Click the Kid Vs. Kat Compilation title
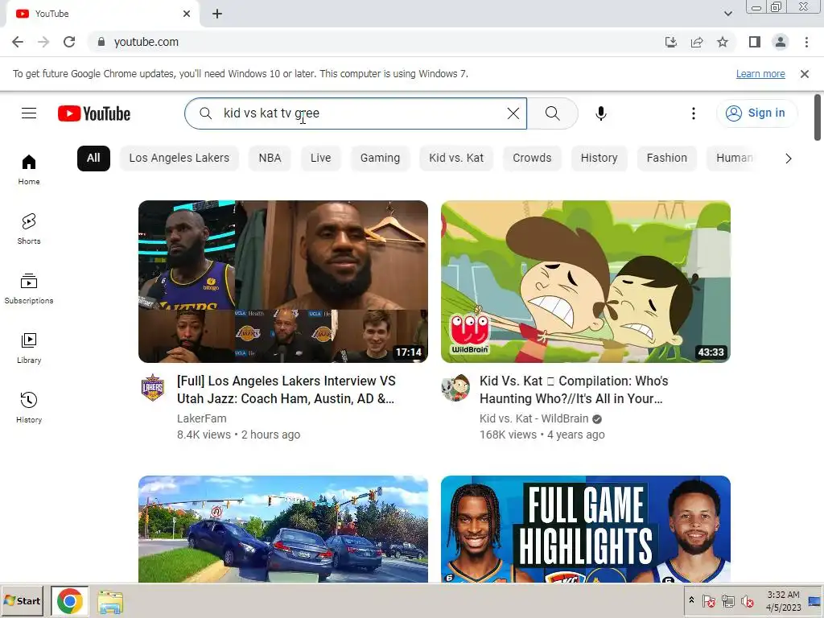824x618 pixels. point(574,390)
